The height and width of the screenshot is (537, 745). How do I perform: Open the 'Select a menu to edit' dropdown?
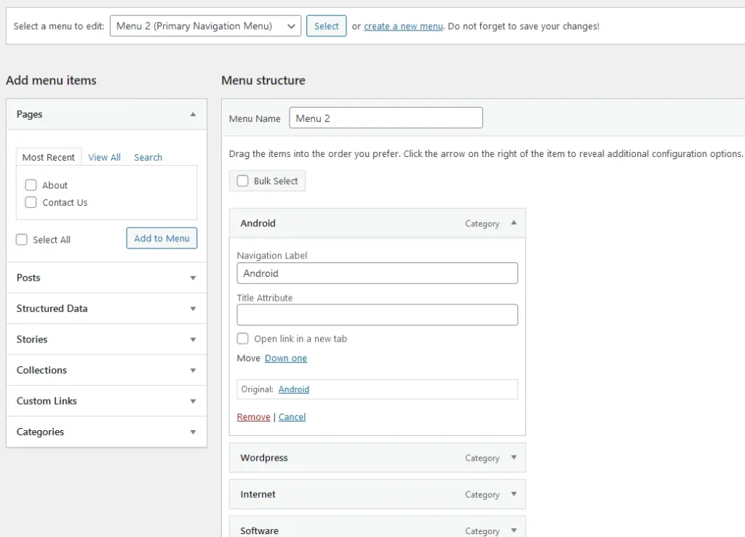pos(205,26)
